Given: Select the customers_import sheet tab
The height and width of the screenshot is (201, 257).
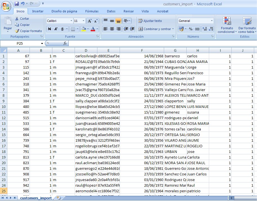Looking at the screenshot, I should coord(36,198).
